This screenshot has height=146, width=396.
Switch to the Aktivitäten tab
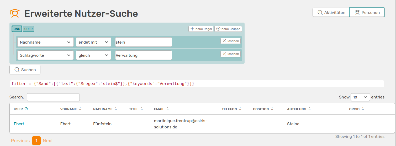[x=331, y=12]
